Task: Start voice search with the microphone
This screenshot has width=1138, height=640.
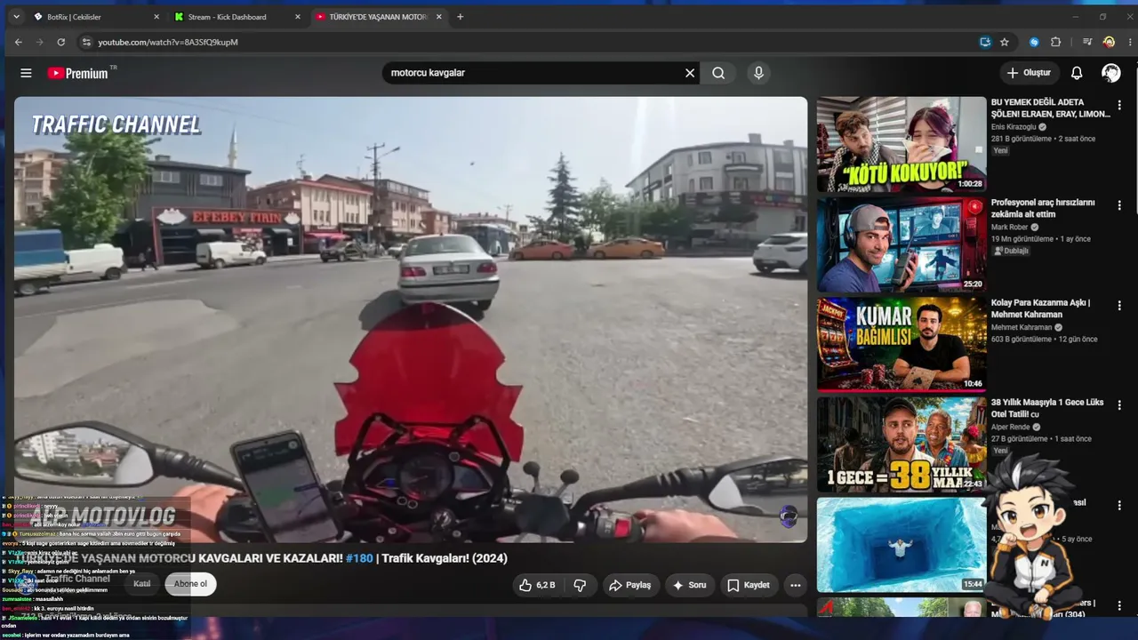Action: click(758, 73)
